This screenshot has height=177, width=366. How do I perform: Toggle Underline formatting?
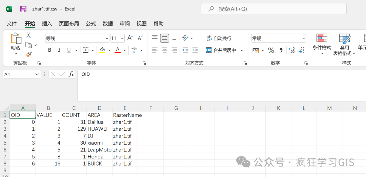tap(69, 50)
